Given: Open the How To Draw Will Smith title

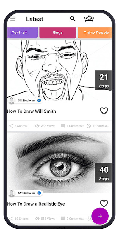Looking at the screenshot, I should [x=32, y=111].
